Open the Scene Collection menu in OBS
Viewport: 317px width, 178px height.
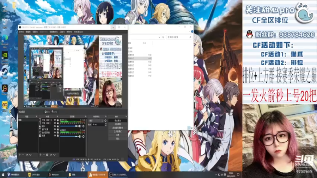point(54,32)
